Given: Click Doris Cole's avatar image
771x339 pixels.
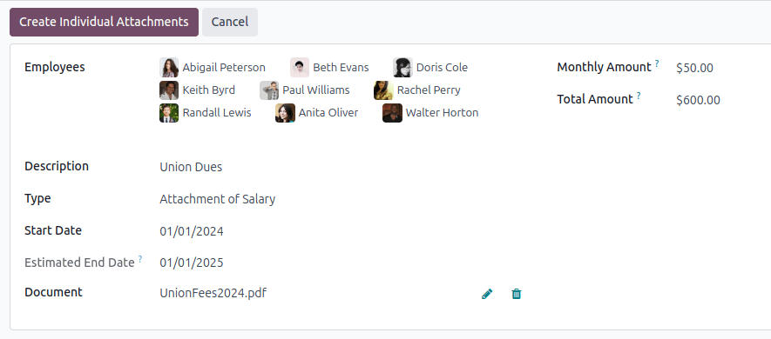Looking at the screenshot, I should [402, 68].
